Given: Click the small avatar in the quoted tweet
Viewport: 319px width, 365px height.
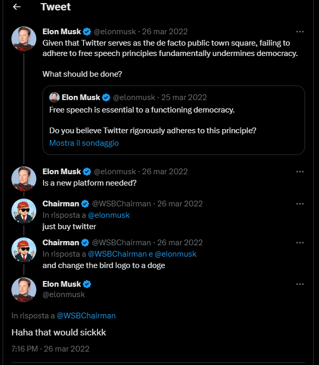Looking at the screenshot, I should click(x=54, y=97).
